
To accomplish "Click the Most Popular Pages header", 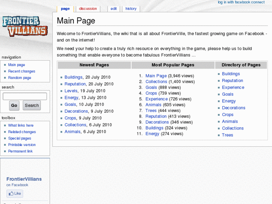I will pyautogui.click(x=173, y=65).
